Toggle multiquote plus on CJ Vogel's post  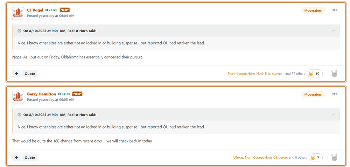click(16, 74)
